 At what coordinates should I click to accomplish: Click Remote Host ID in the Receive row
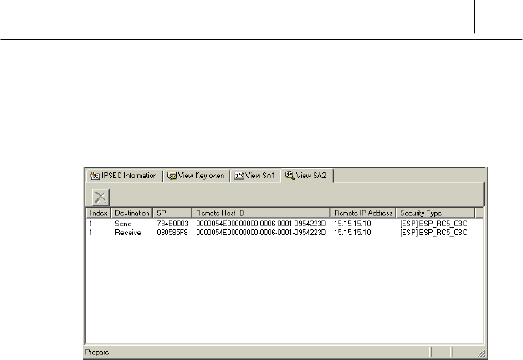[261, 233]
